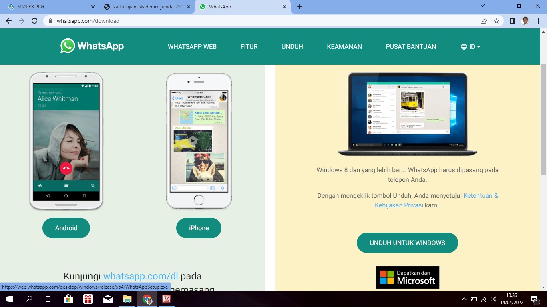
Task: Open Task View on taskbar
Action: tap(48, 299)
